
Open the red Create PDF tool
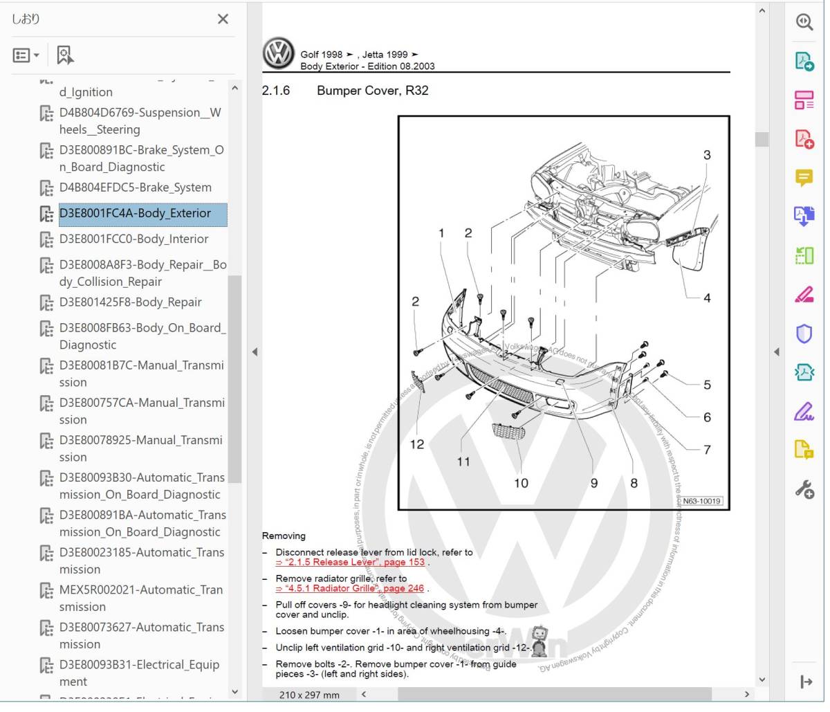point(804,139)
